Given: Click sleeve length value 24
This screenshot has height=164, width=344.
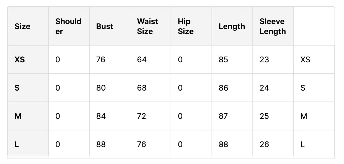Looking at the screenshot, I should pos(264,88).
